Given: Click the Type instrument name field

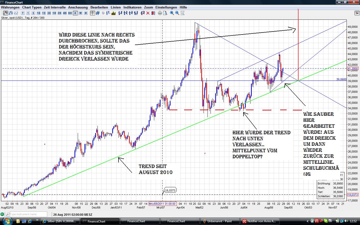Looking at the screenshot, I should pos(28,214).
